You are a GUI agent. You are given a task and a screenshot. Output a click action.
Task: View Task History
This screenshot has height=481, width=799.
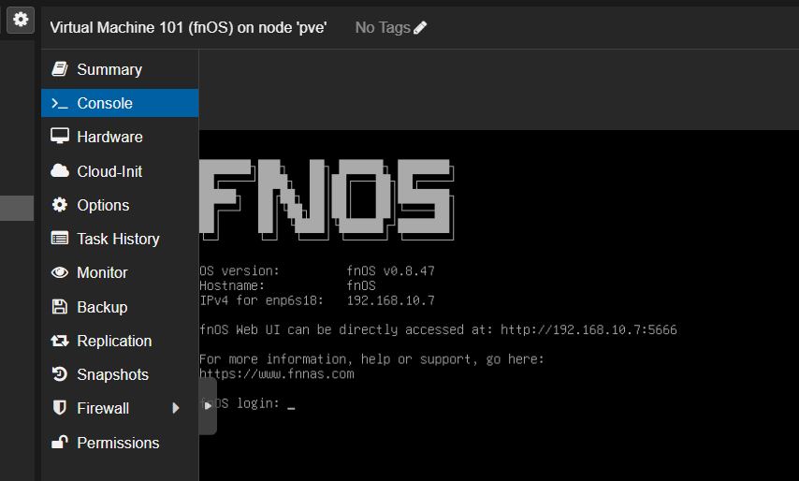click(x=120, y=239)
